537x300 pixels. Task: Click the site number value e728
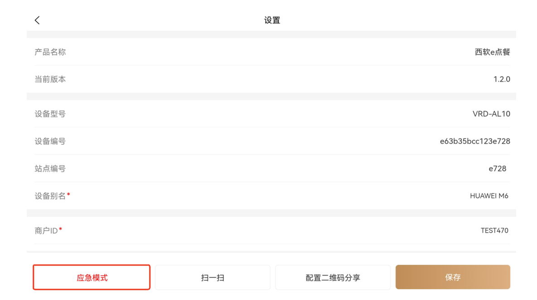pyautogui.click(x=497, y=168)
